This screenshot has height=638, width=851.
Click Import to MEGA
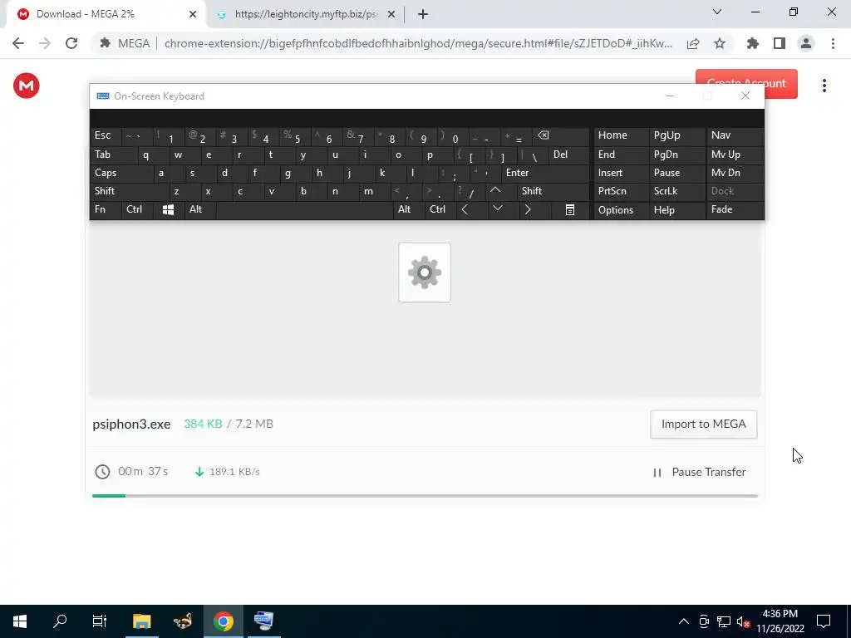703,425
